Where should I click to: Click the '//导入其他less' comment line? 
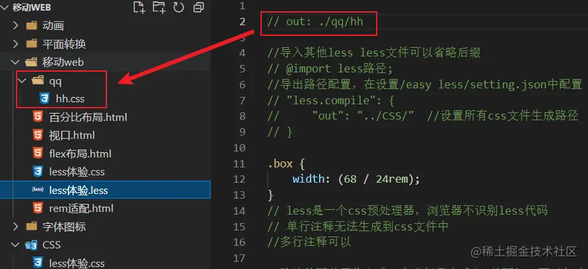tap(374, 53)
